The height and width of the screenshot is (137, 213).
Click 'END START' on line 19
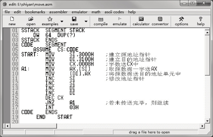pos(54,117)
